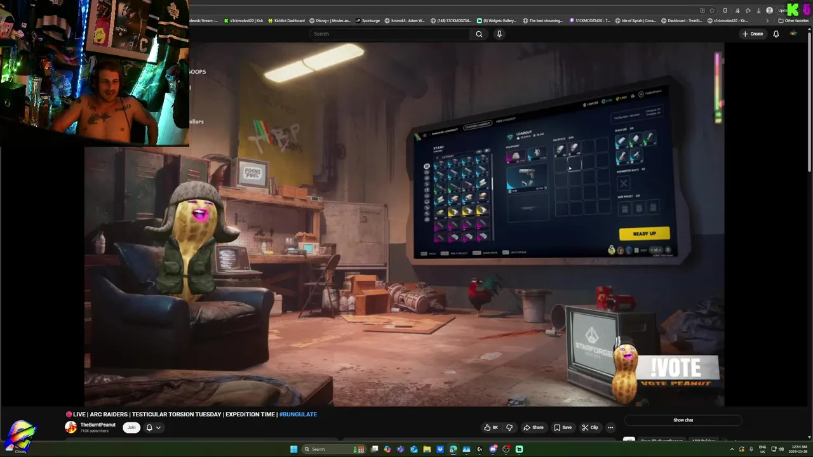The height and width of the screenshot is (457, 813).
Task: Open YouTube notifications bell
Action: click(x=776, y=34)
